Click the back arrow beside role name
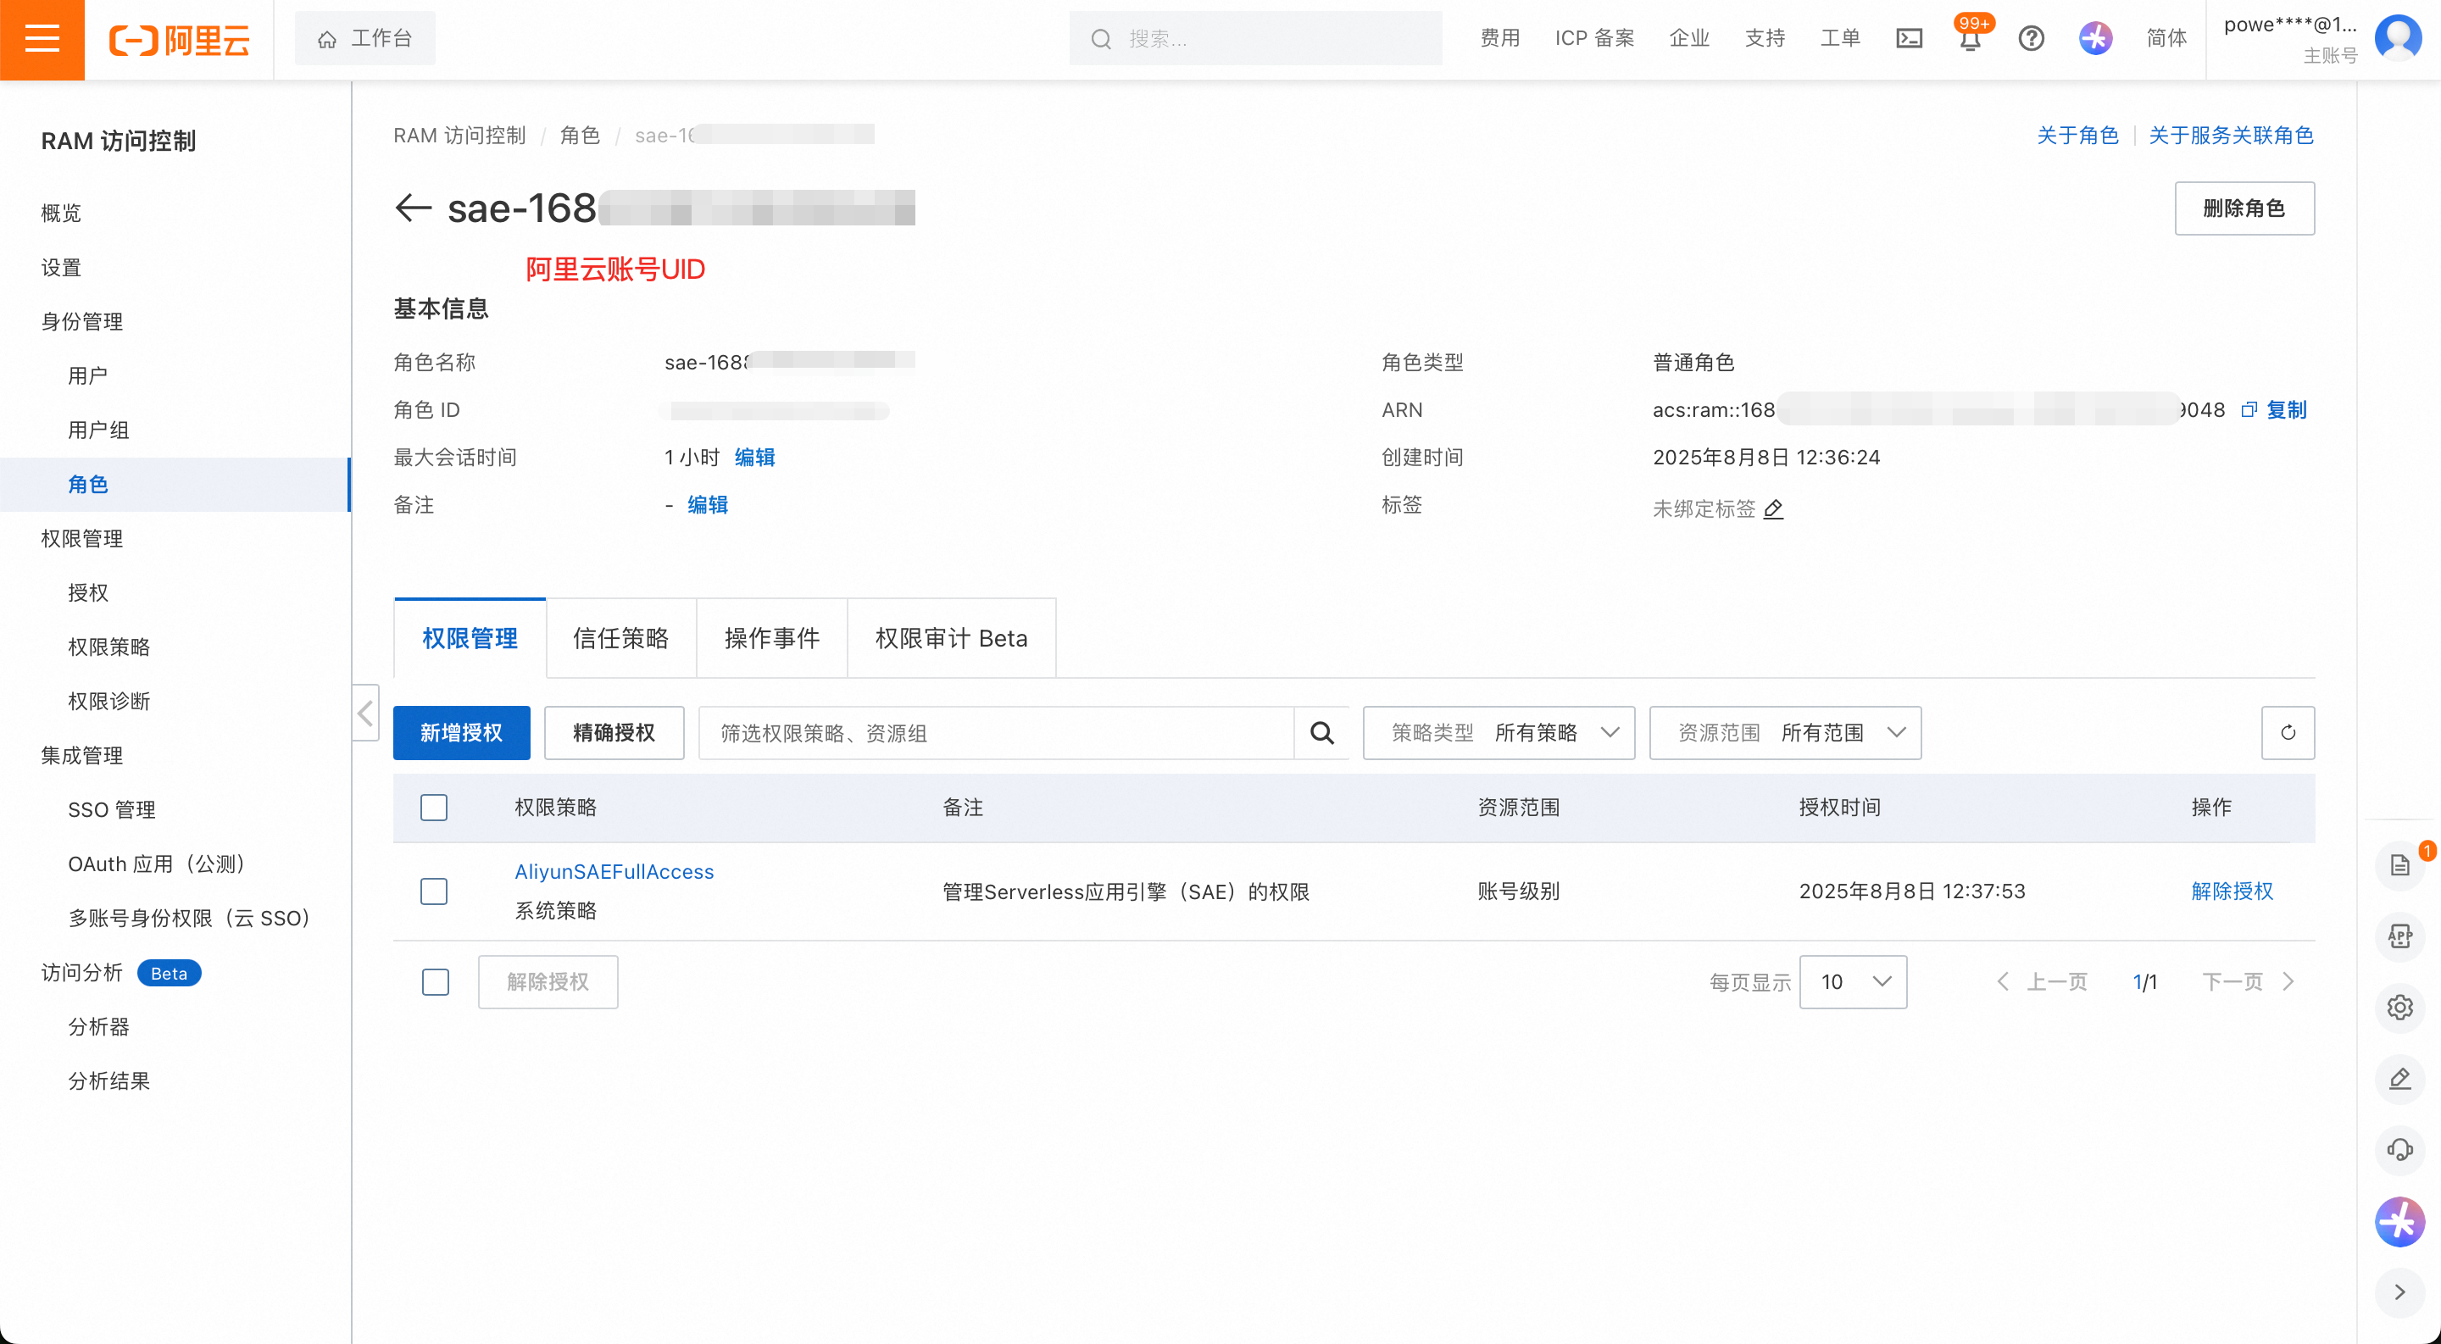Viewport: 2441px width, 1344px height. click(413, 208)
